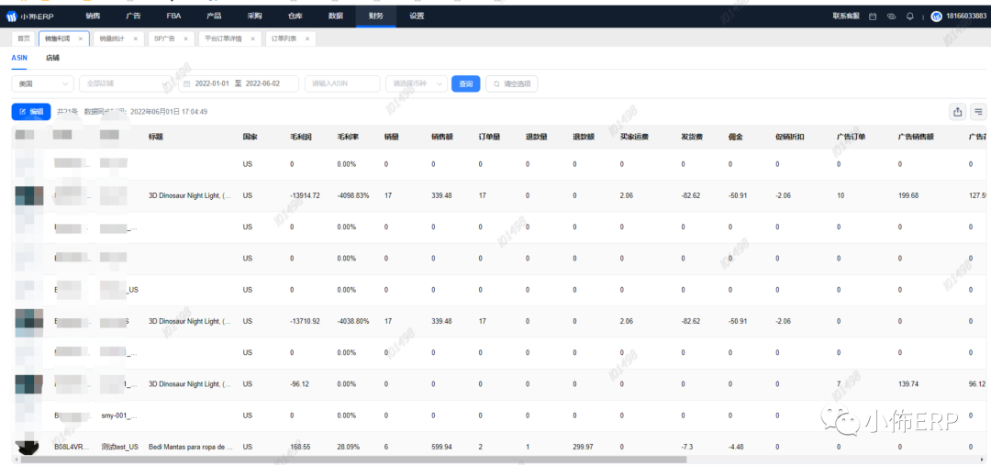Close the 销量统计 tab

[x=137, y=39]
